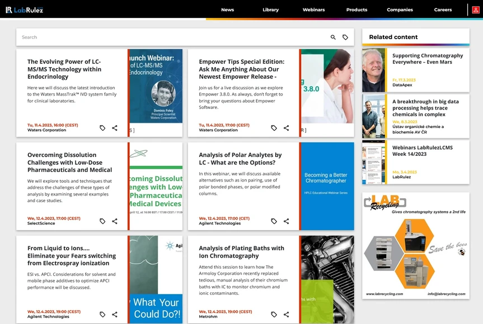
Task: Share the Empower Tips Special Edition webinar
Action: click(286, 128)
